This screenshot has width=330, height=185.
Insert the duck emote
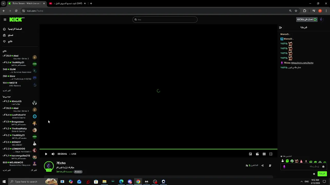(283, 161)
